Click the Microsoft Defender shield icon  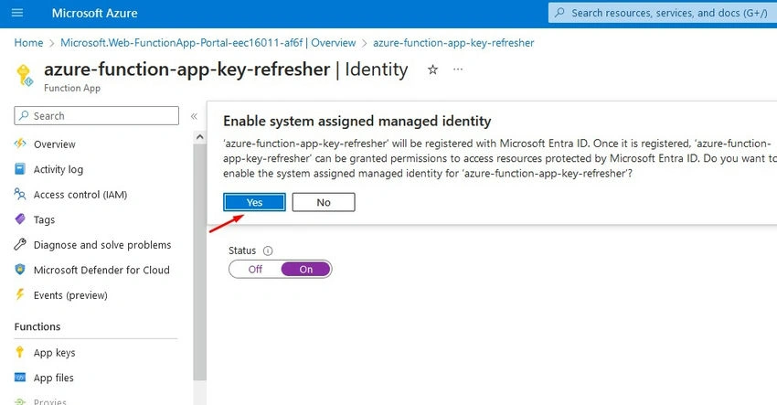point(20,270)
